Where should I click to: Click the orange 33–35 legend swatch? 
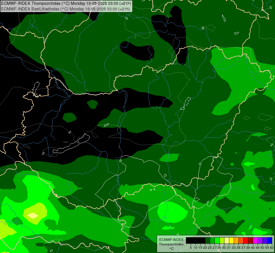pyautogui.click(x=236, y=240)
